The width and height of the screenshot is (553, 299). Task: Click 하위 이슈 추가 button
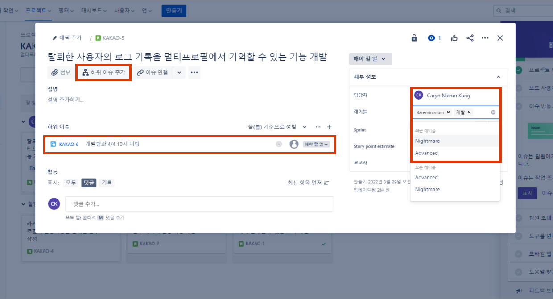[x=103, y=72]
